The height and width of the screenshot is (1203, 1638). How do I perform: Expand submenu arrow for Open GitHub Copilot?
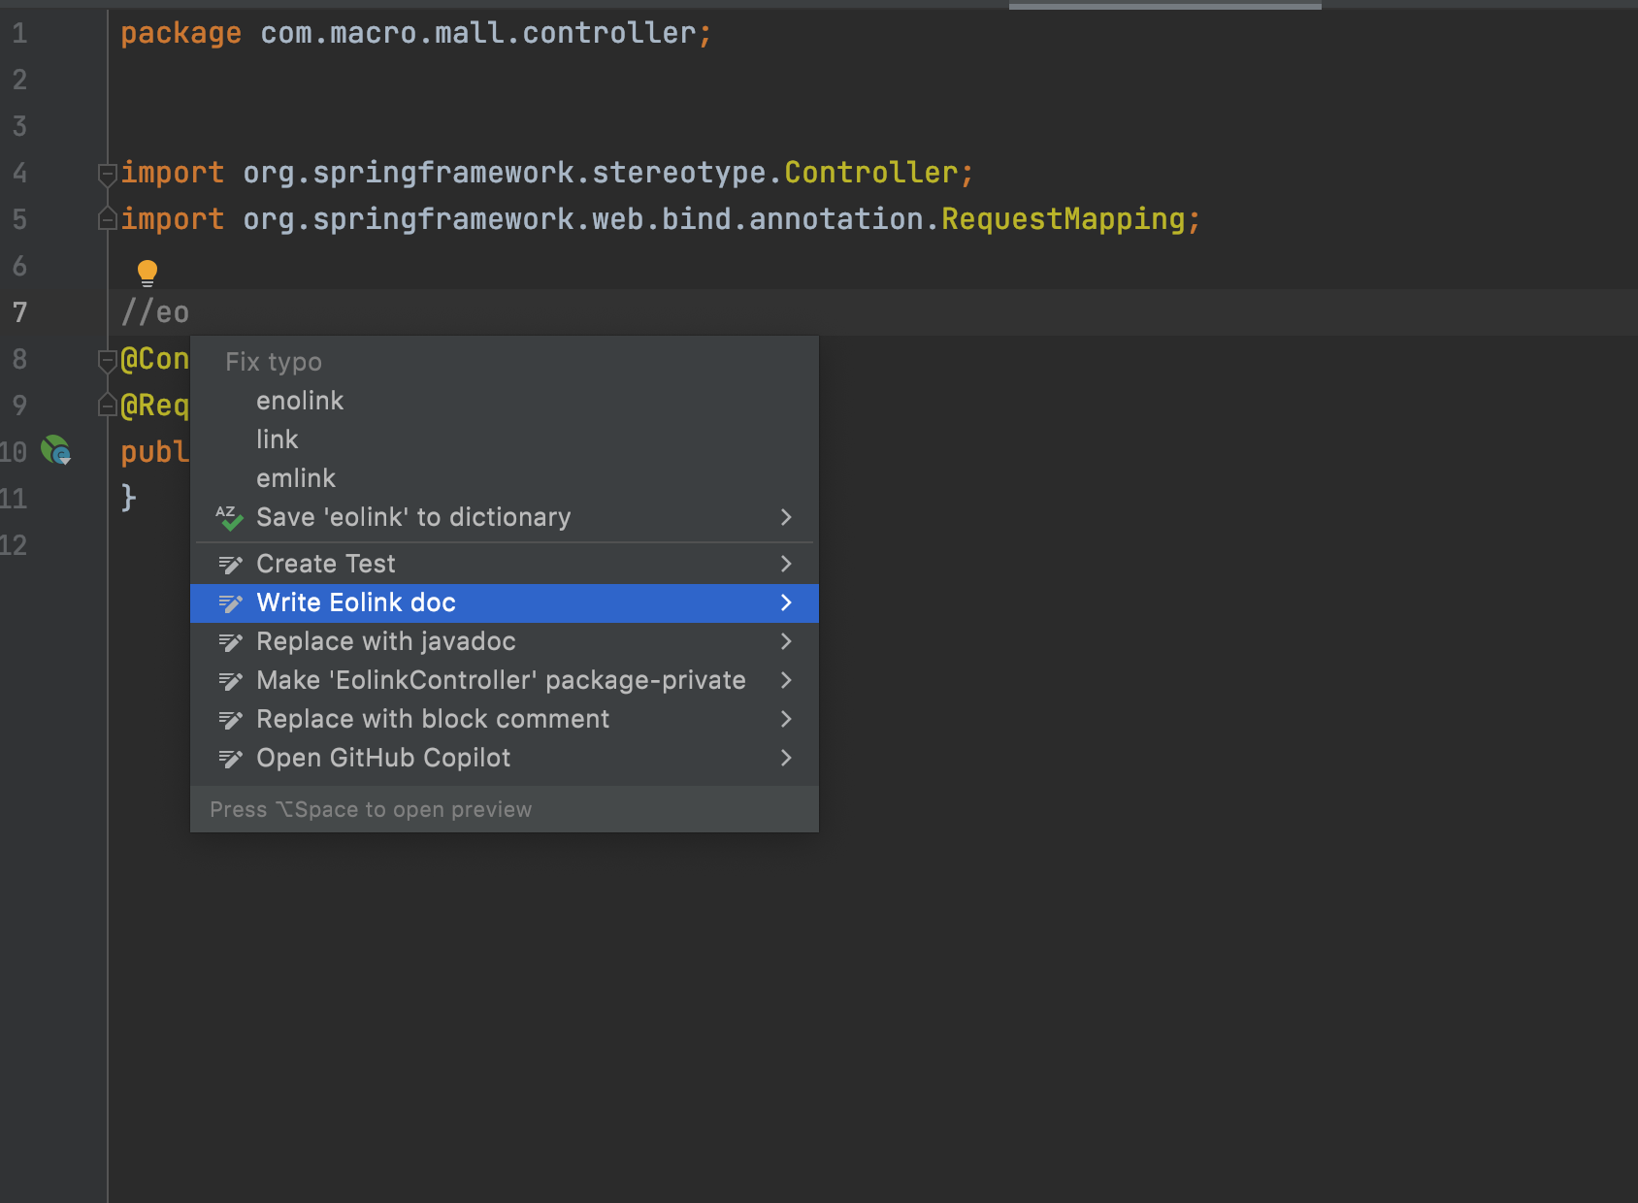(786, 758)
